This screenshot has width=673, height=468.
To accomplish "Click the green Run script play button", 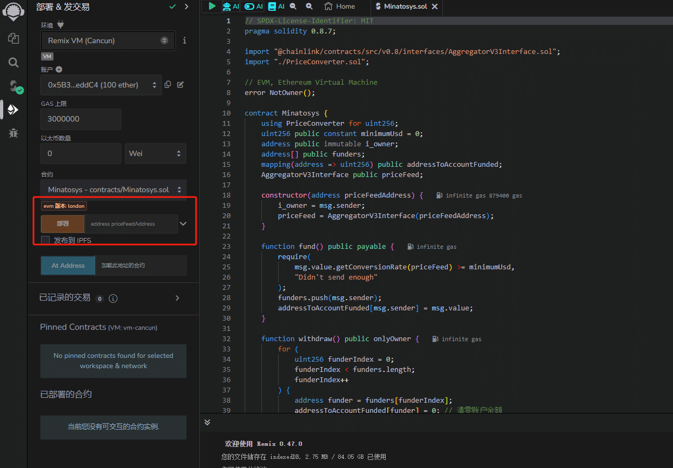I will coord(212,6).
